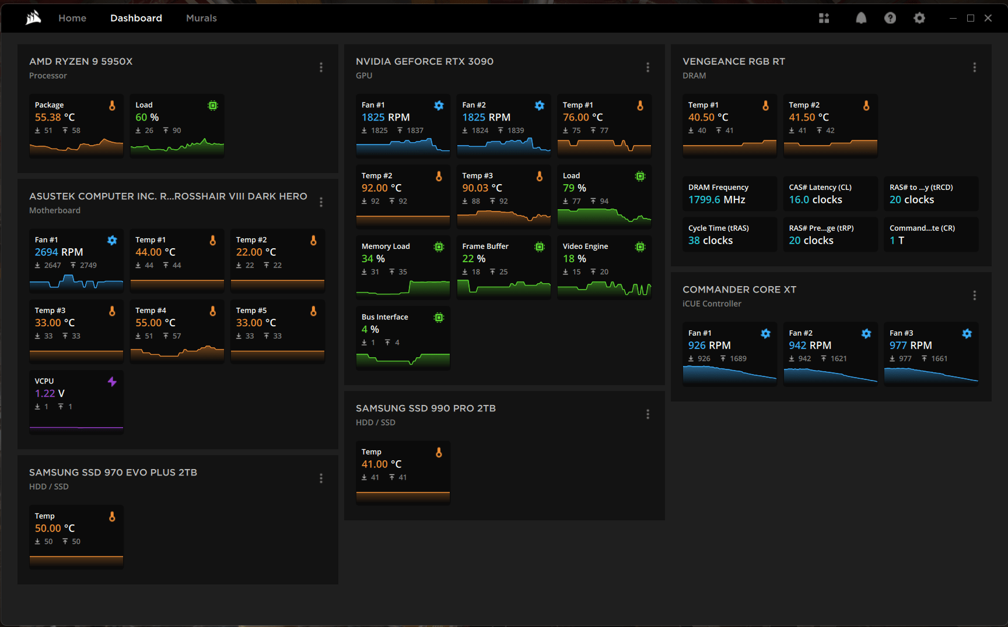Click the Cycle Time (tRAS) 38 clocks value
The height and width of the screenshot is (627, 1008).
pyautogui.click(x=710, y=241)
